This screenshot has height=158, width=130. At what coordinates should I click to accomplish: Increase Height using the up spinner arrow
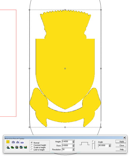point(73,141)
